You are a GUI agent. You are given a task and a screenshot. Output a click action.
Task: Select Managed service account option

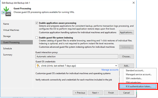pos(139,74)
